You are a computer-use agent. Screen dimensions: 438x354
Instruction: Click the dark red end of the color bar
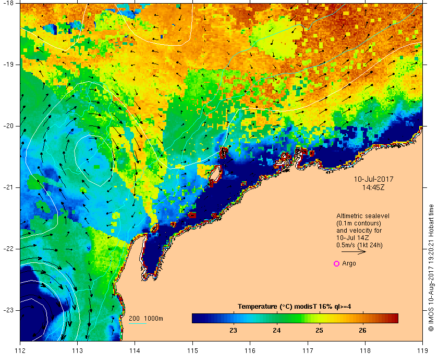[396, 318]
